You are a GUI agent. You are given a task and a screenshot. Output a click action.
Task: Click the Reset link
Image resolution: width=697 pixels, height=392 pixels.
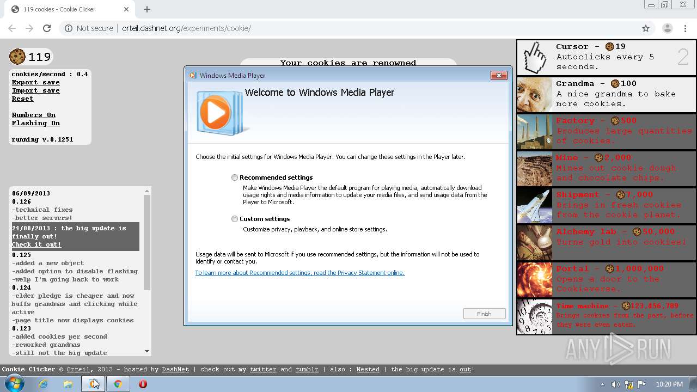click(23, 99)
